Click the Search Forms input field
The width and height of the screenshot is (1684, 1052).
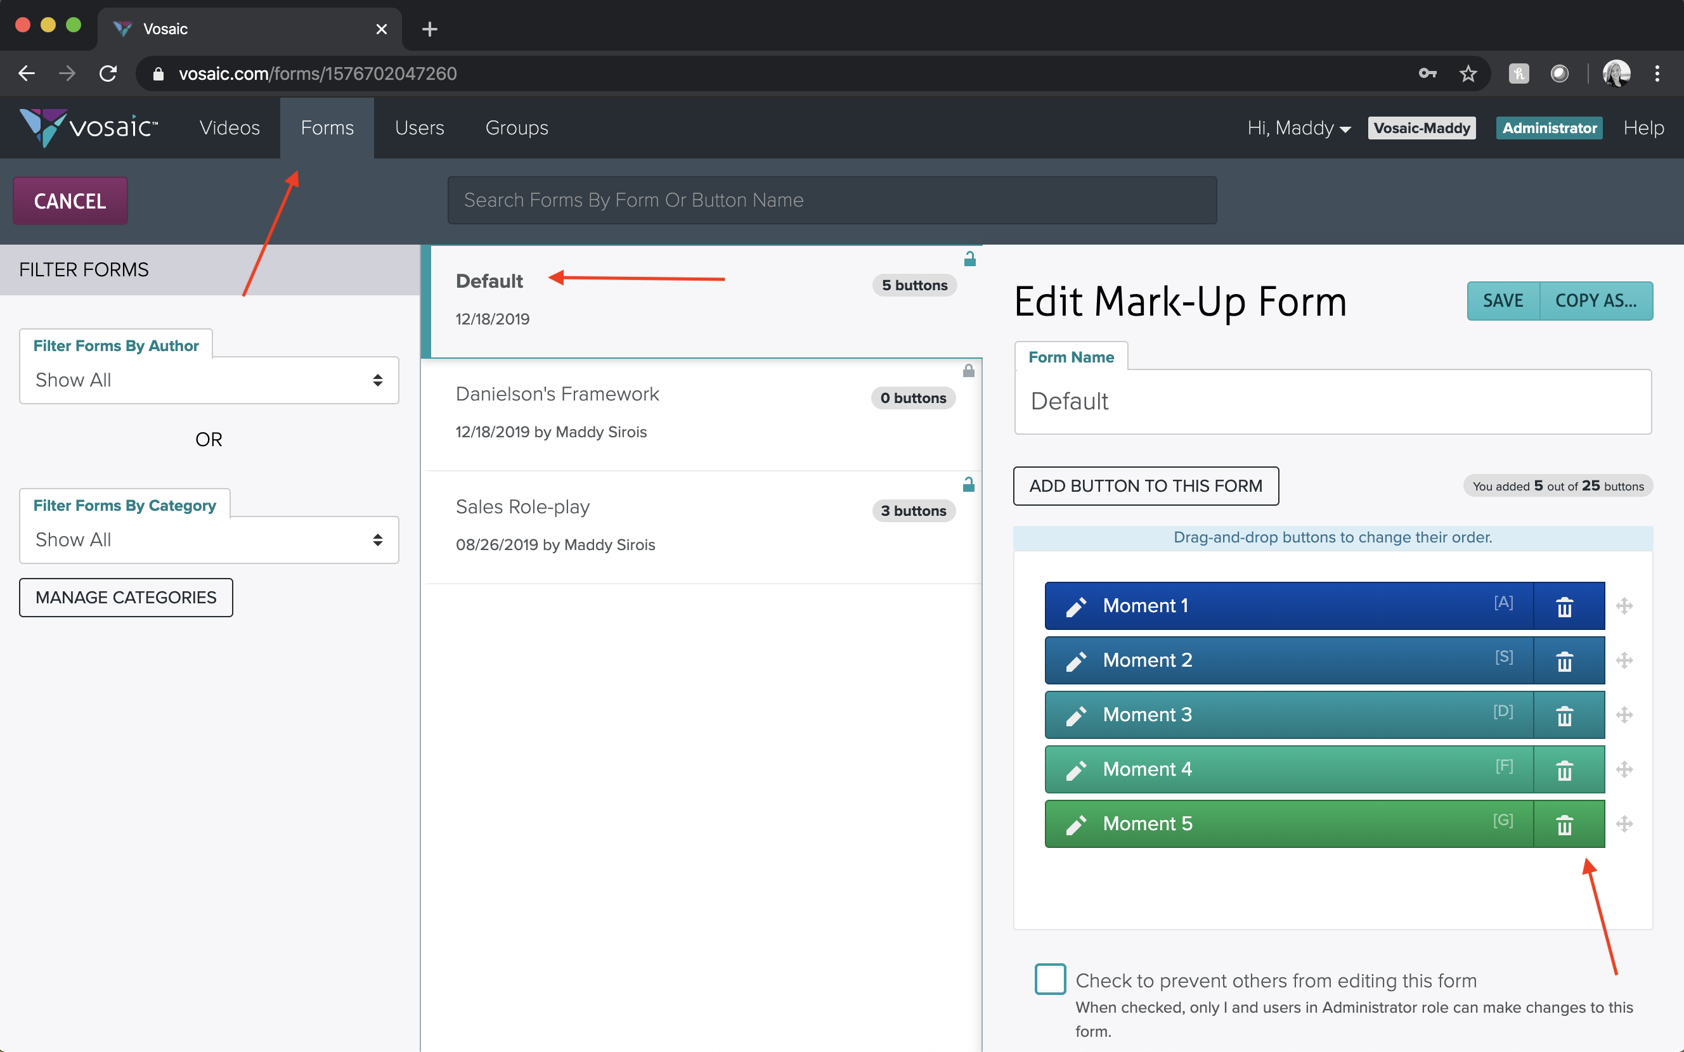[x=832, y=200]
